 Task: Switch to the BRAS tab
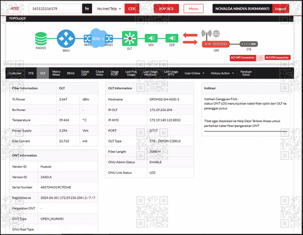point(71,73)
